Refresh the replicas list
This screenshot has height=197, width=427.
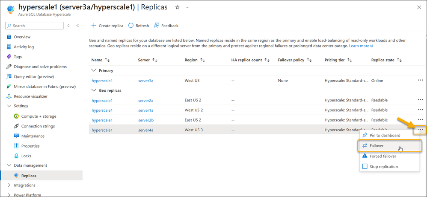click(x=139, y=26)
